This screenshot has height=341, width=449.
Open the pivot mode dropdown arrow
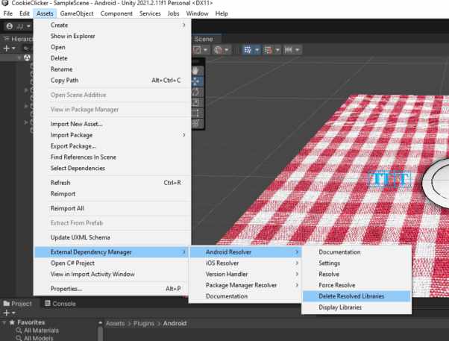206,50
